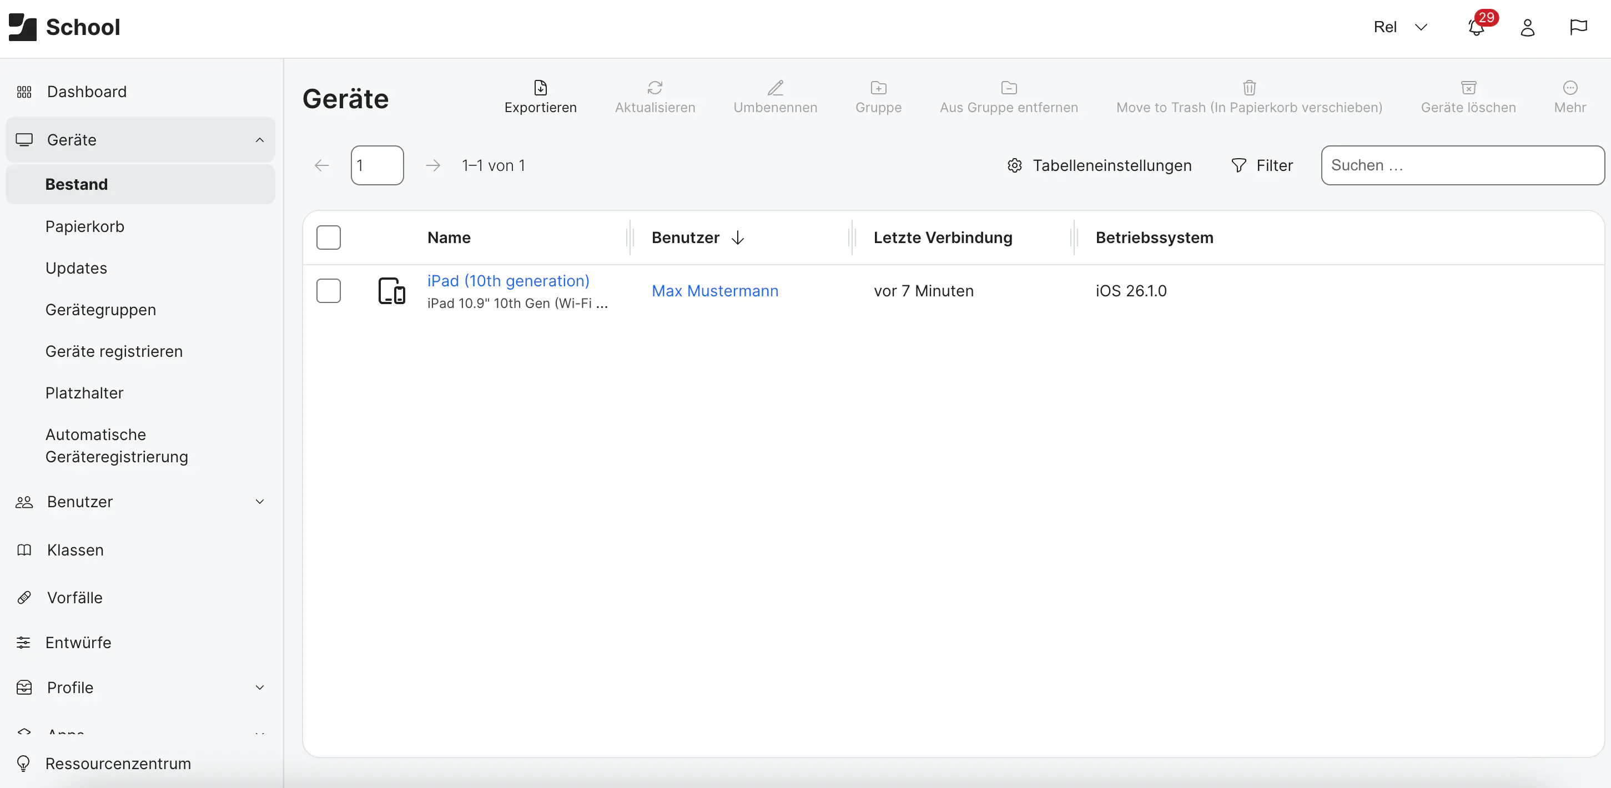Click the Tabelleneinstellungen button

tap(1101, 165)
